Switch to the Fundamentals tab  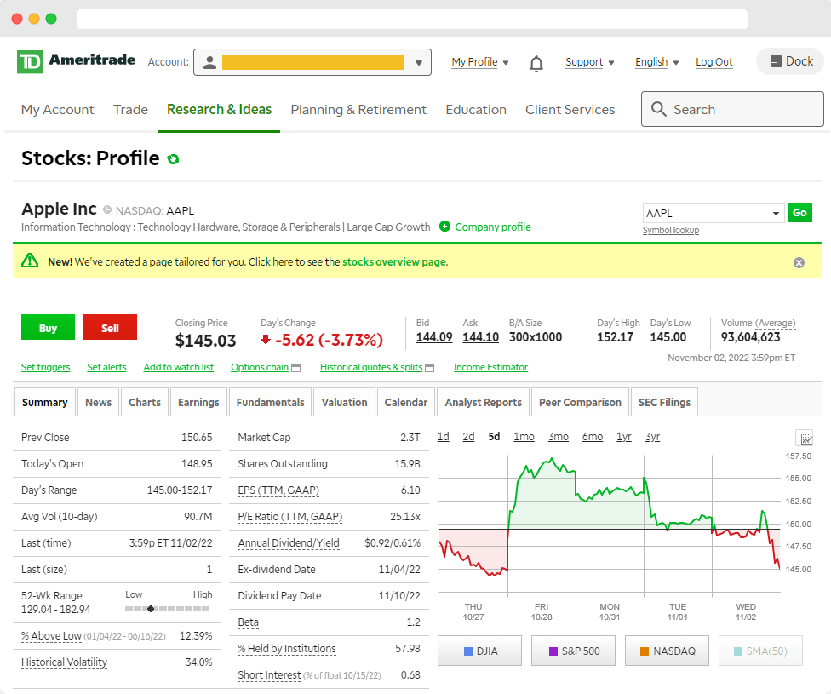pyautogui.click(x=270, y=402)
